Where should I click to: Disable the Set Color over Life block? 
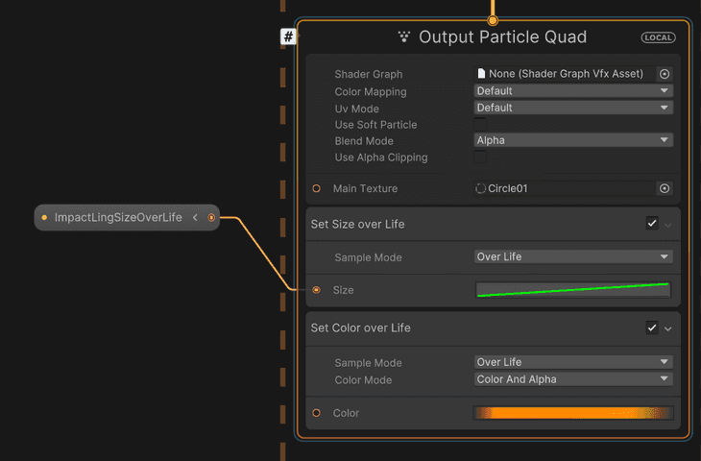tap(652, 328)
